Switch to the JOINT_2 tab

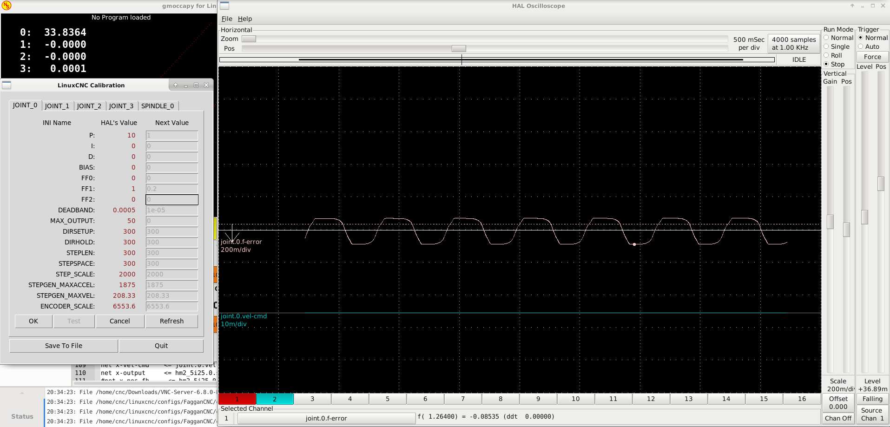coord(89,106)
